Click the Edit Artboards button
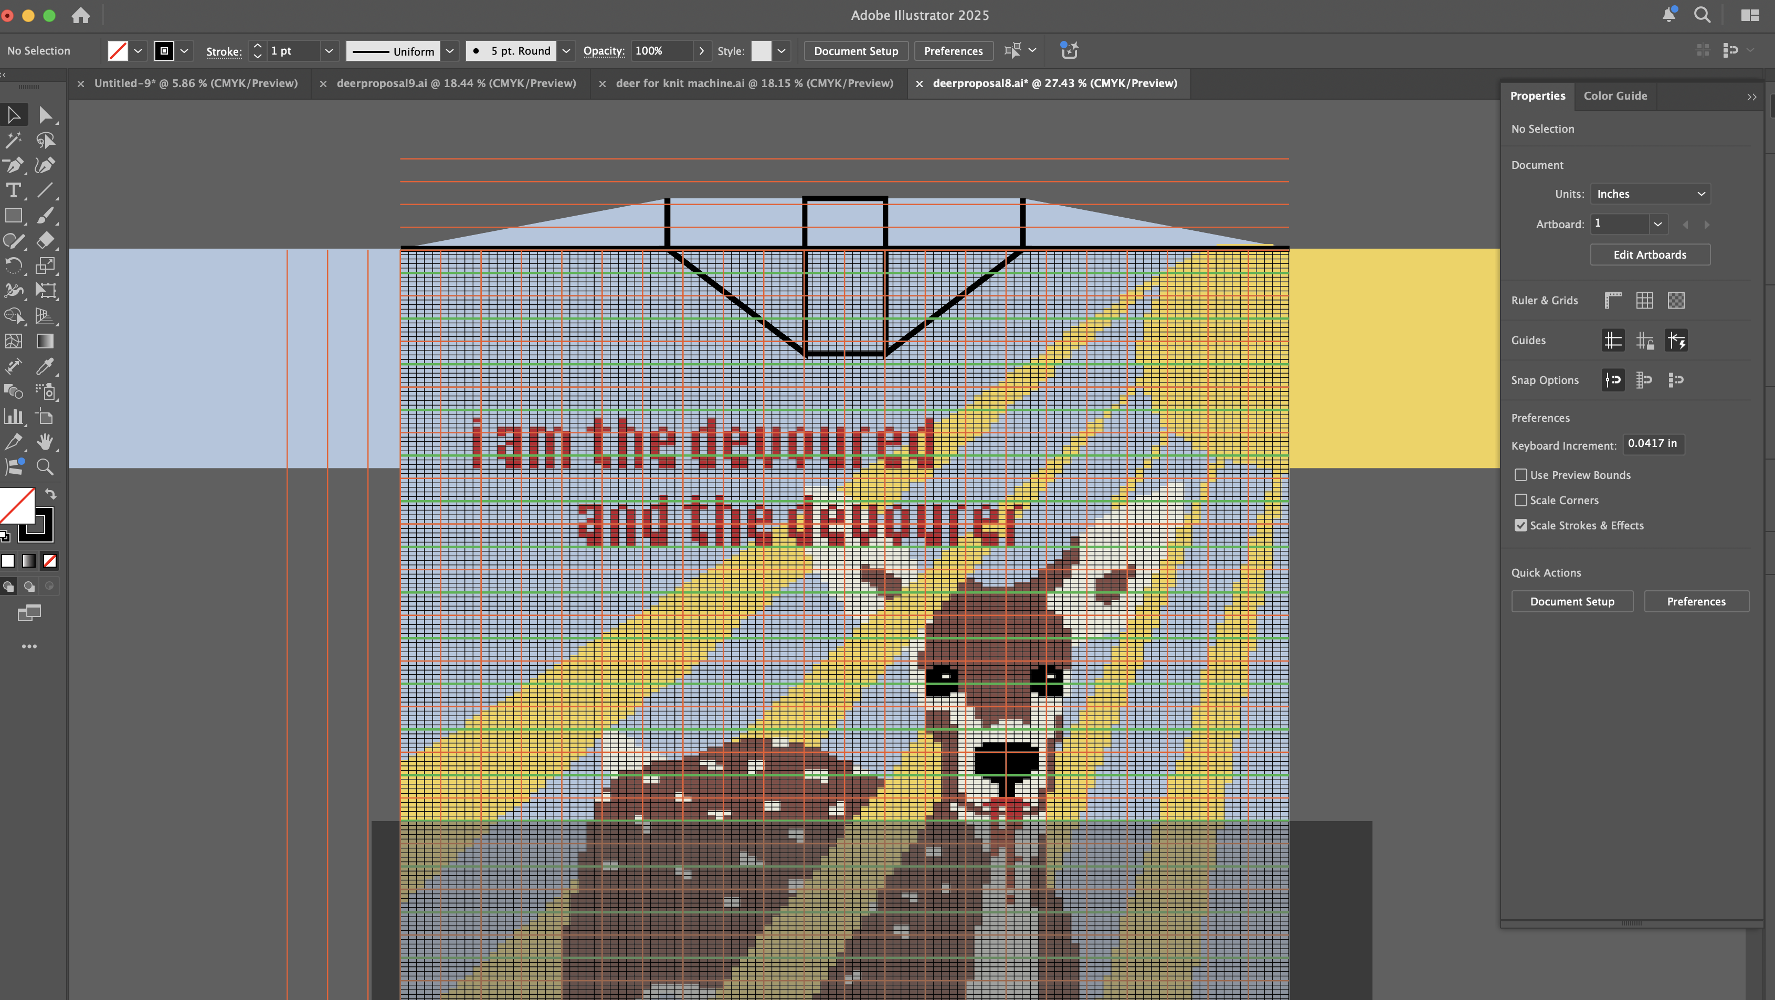The width and height of the screenshot is (1775, 1000). (x=1649, y=255)
